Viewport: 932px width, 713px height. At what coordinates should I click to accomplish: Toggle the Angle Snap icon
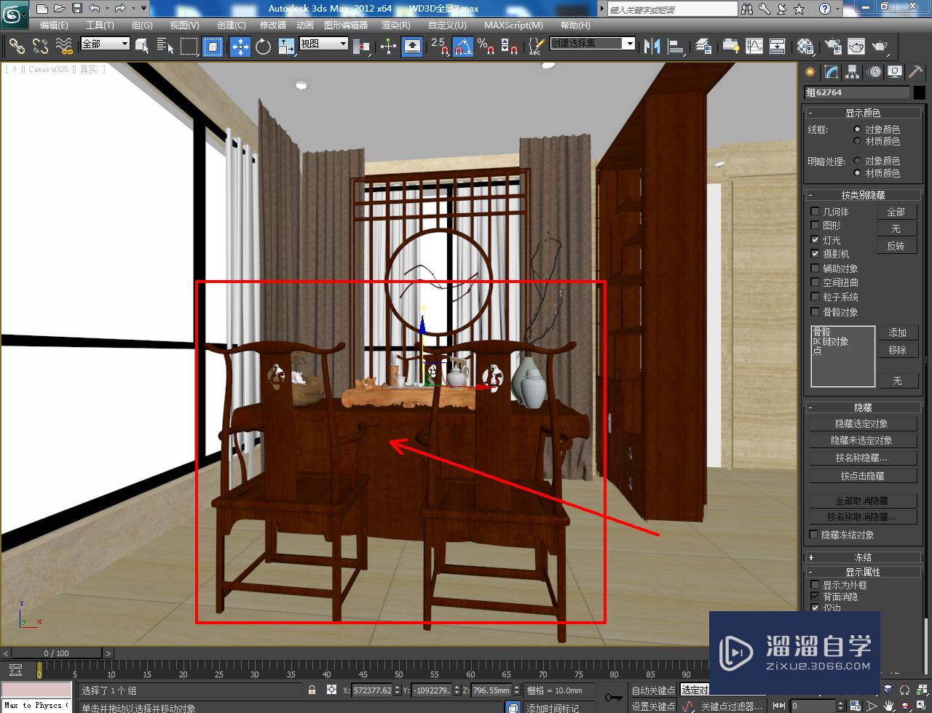coord(462,47)
